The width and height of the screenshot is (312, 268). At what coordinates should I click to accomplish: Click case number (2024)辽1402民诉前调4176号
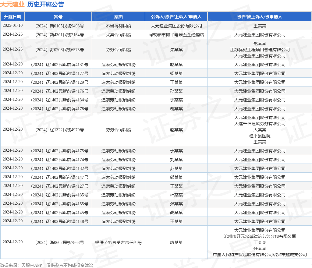(60, 91)
